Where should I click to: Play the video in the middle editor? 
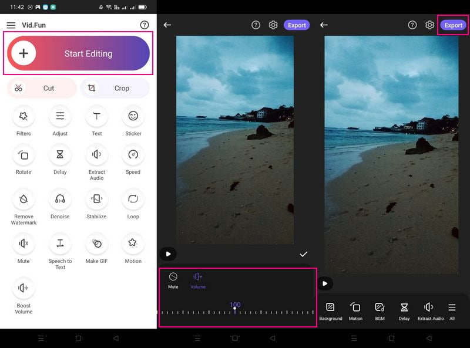pos(168,254)
